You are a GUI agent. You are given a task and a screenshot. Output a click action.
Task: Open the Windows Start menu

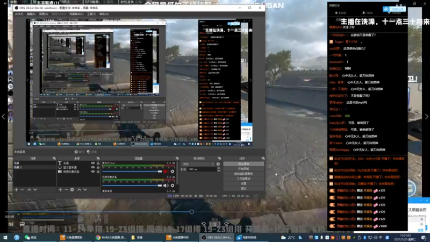pos(5,237)
